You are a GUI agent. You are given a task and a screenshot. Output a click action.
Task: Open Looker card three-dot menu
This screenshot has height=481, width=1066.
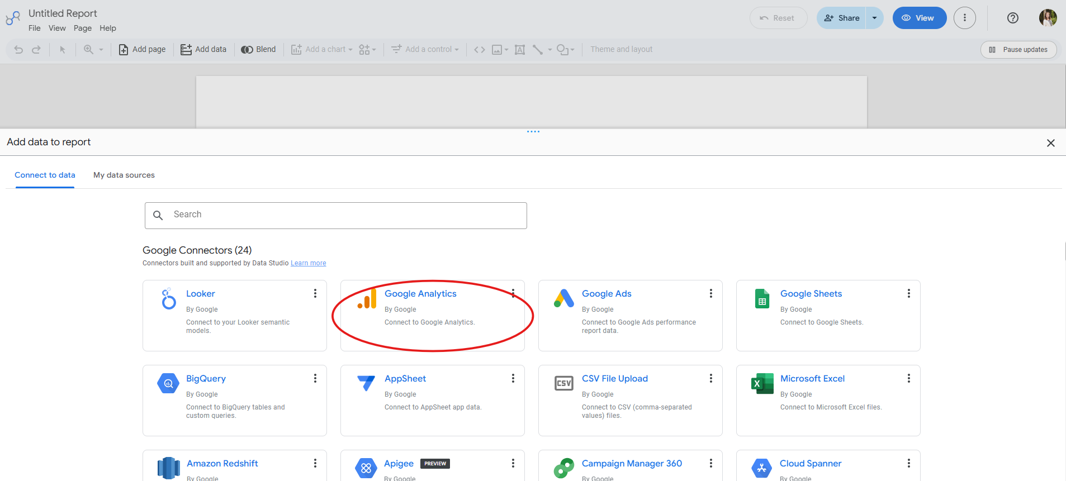[x=315, y=293]
